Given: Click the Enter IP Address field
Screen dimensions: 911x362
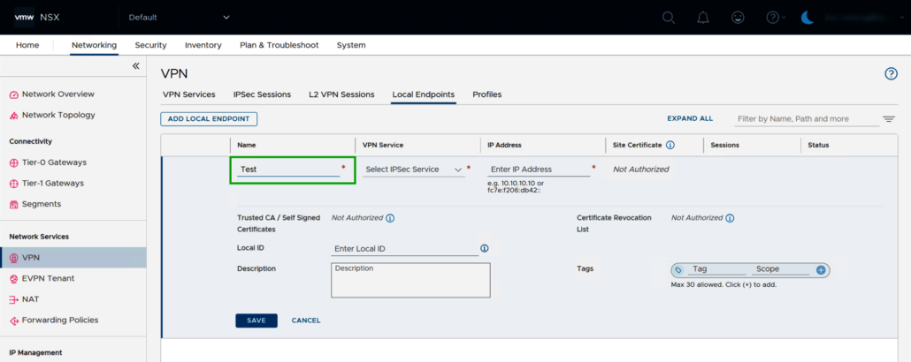Looking at the screenshot, I should 539,170.
